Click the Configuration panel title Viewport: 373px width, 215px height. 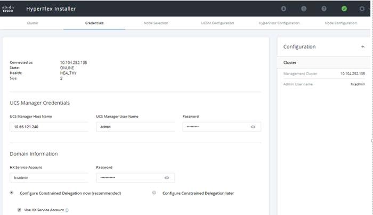[x=299, y=47]
